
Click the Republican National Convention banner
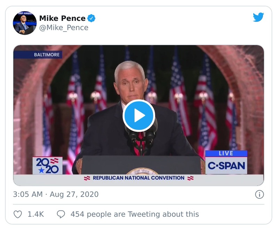coord(138,178)
